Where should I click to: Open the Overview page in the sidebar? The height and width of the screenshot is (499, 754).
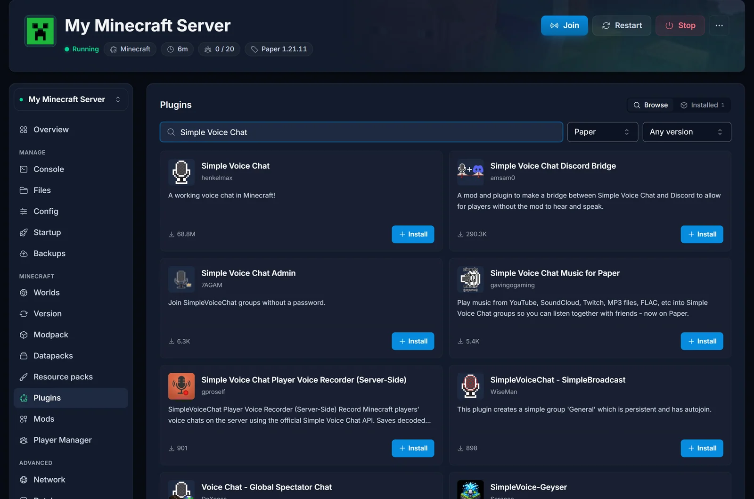71,130
